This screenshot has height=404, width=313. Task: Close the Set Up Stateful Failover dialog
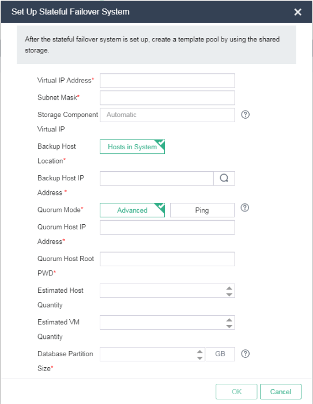(x=297, y=12)
